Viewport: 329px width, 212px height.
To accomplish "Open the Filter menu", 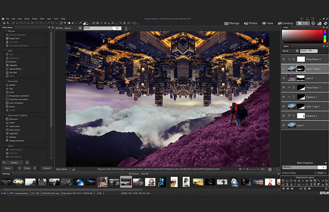I will pos(42,19).
